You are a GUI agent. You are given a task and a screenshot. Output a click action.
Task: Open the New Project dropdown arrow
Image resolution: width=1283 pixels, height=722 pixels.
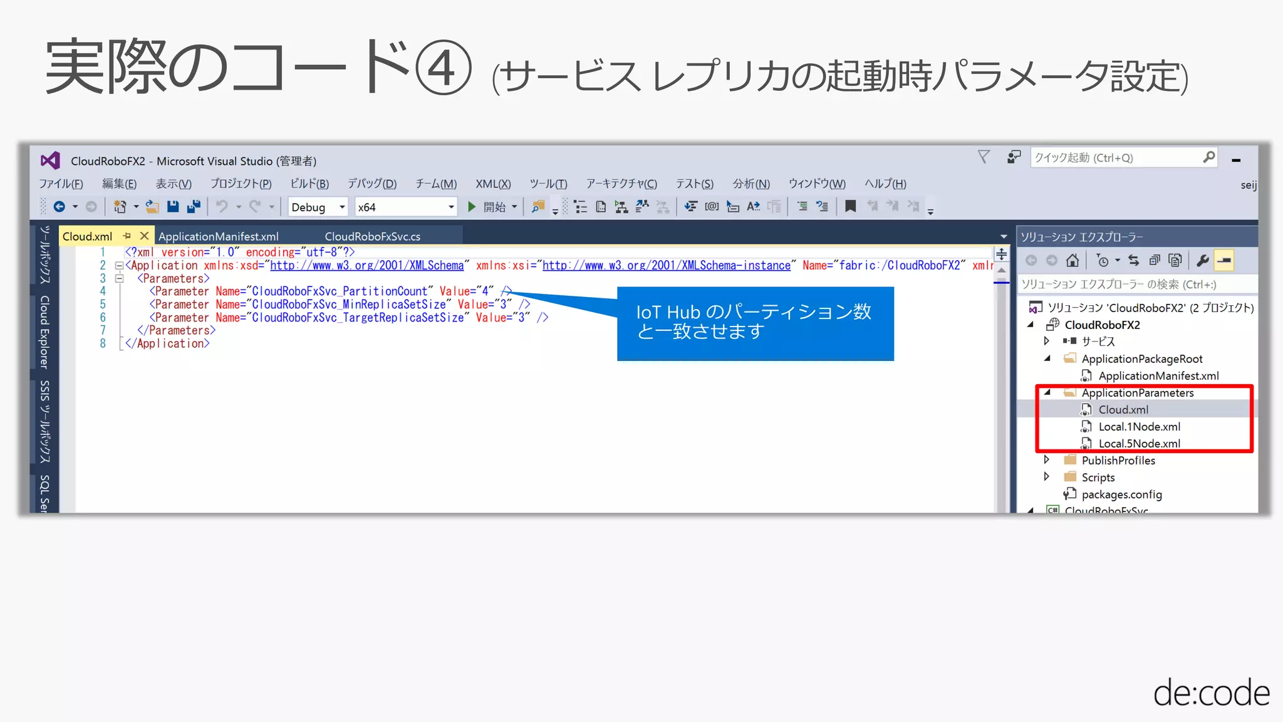[x=136, y=207]
